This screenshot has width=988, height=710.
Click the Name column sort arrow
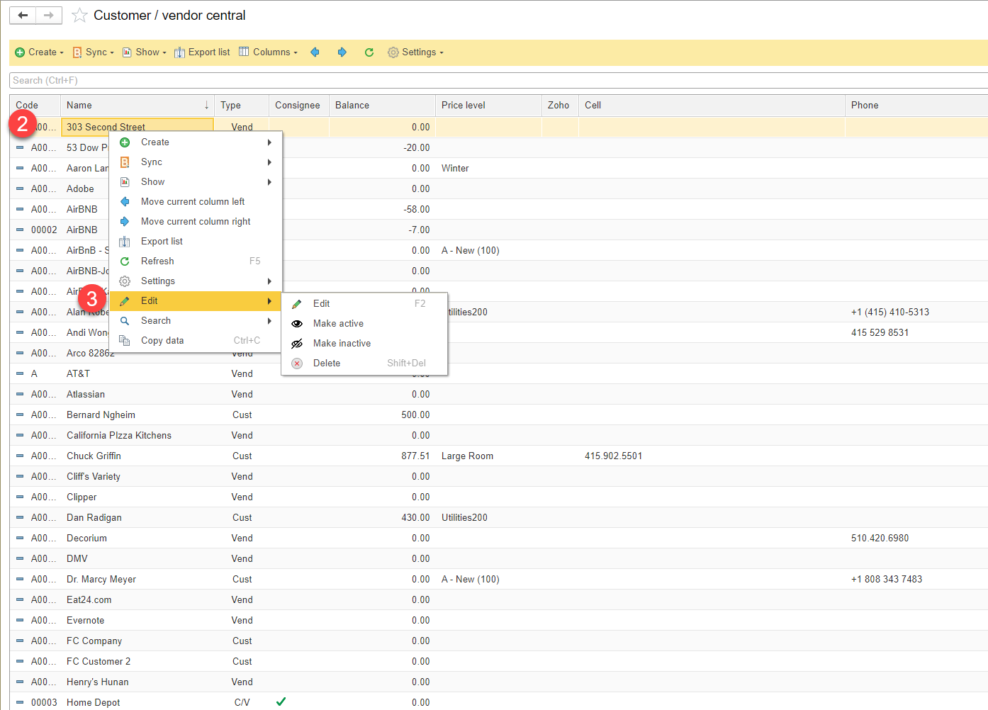tap(206, 105)
